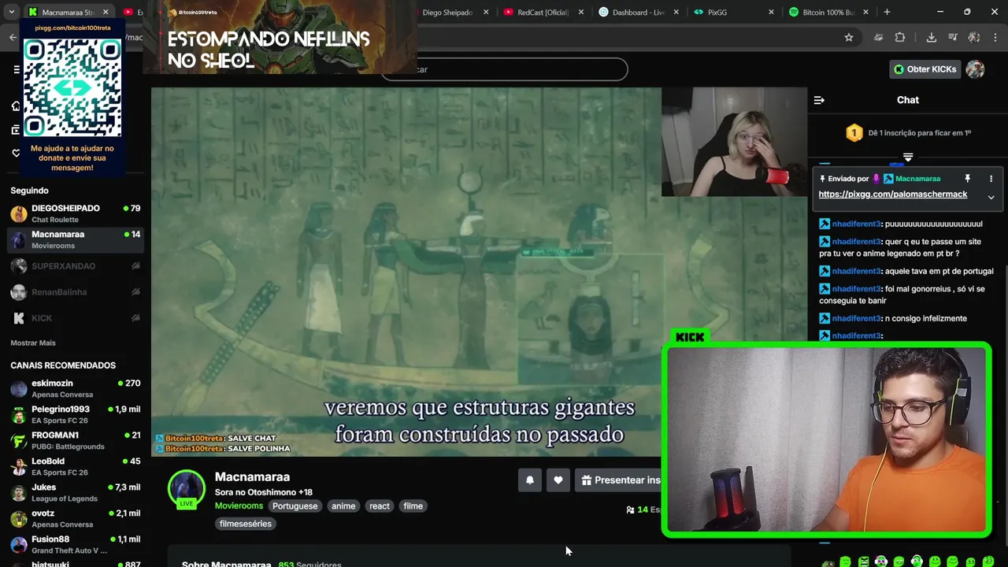Open the browser downloads icon
Image resolution: width=1008 pixels, height=567 pixels.
[x=931, y=37]
